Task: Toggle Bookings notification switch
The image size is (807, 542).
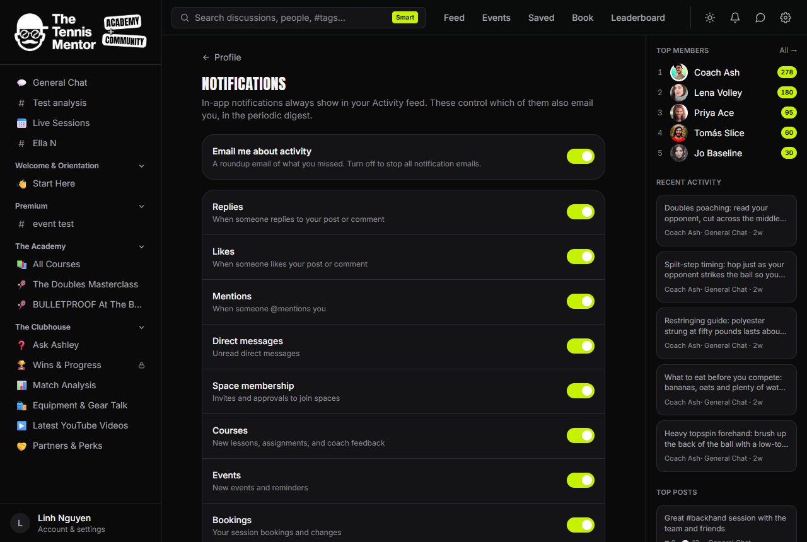Action: 581,525
